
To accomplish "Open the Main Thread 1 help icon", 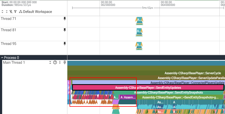I will (x=55, y=62).
